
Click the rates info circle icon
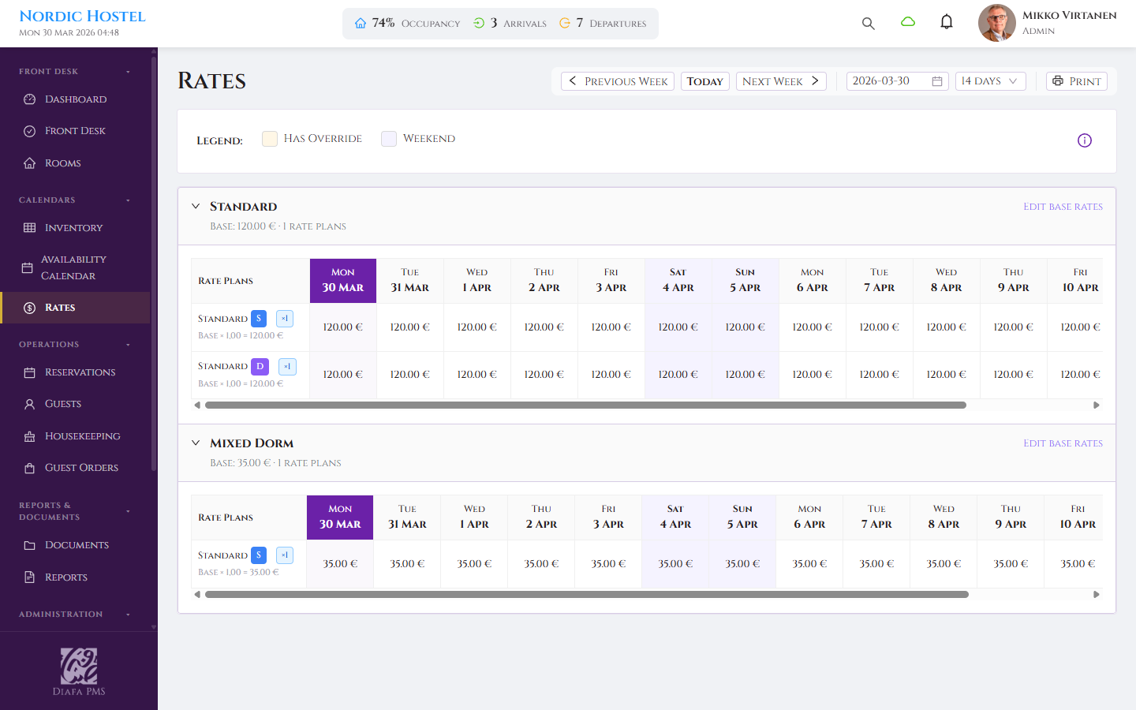click(1084, 140)
